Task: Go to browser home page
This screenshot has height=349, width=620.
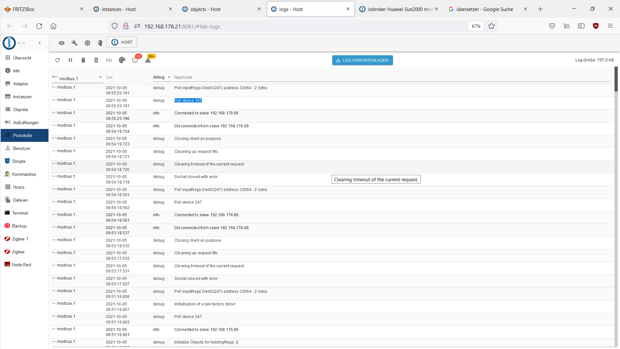Action: click(53, 26)
